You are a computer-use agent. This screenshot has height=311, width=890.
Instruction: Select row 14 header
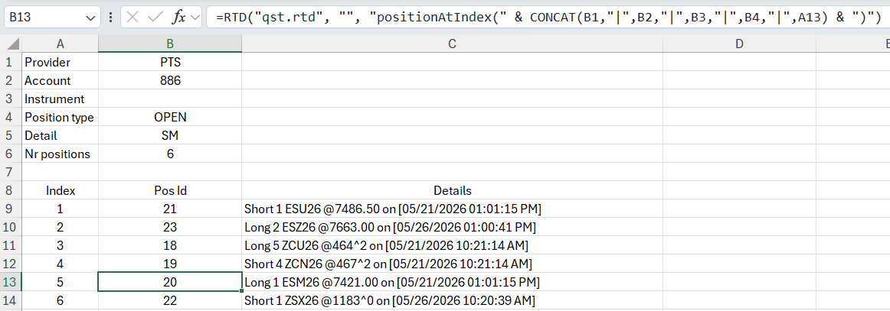click(x=11, y=300)
